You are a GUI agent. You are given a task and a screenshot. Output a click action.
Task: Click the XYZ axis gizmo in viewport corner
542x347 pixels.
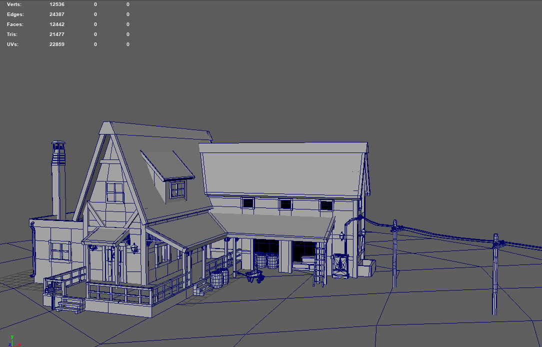click(14, 340)
